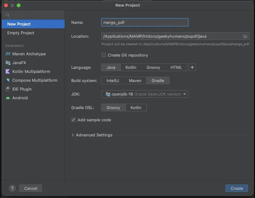Expand Advanced Settings section

pos(73,135)
